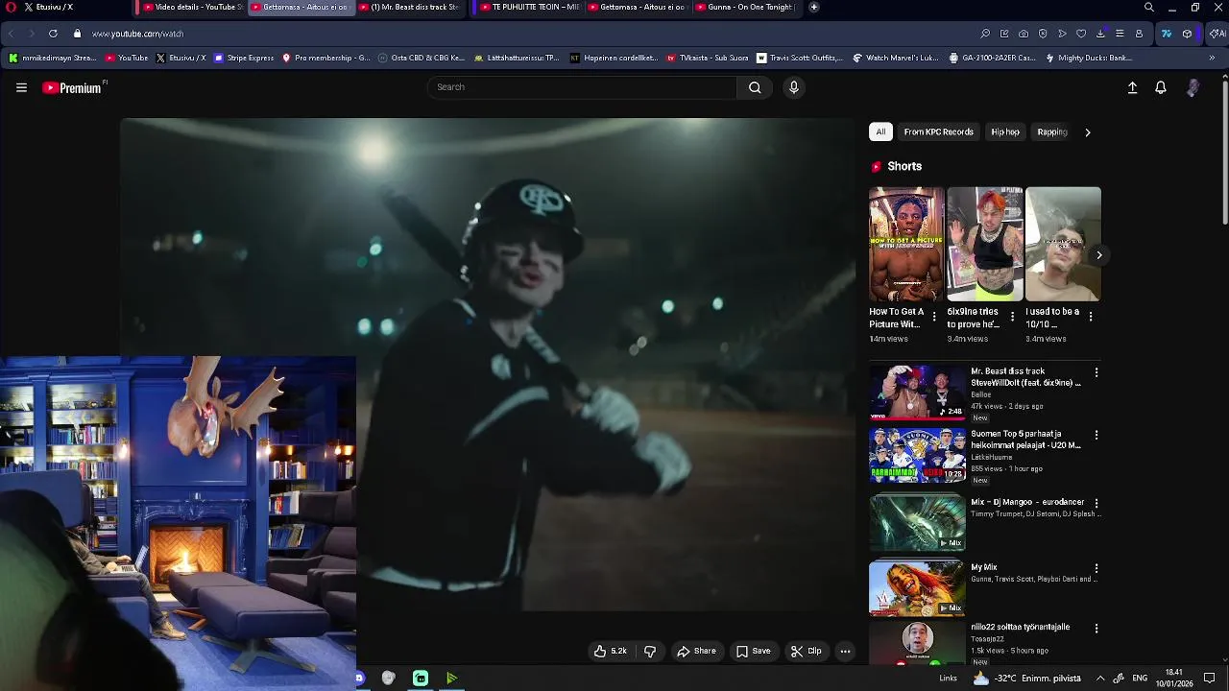Screen dimensions: 1229x691
Task: Open 'How To Get A Picture' Short thumbnail
Action: click(906, 244)
